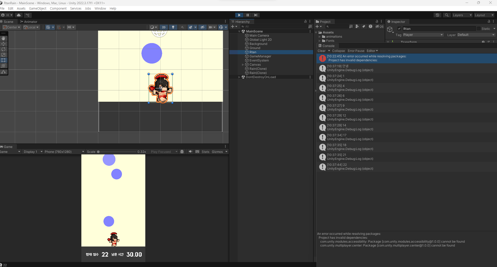
Task: Adjust the Game view Scale slider
Action: click(116, 152)
